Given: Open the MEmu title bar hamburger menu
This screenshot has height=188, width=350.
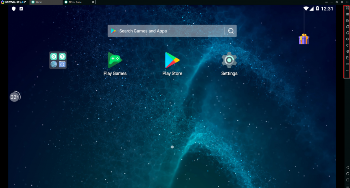Looking at the screenshot, I should click(x=326, y=2).
